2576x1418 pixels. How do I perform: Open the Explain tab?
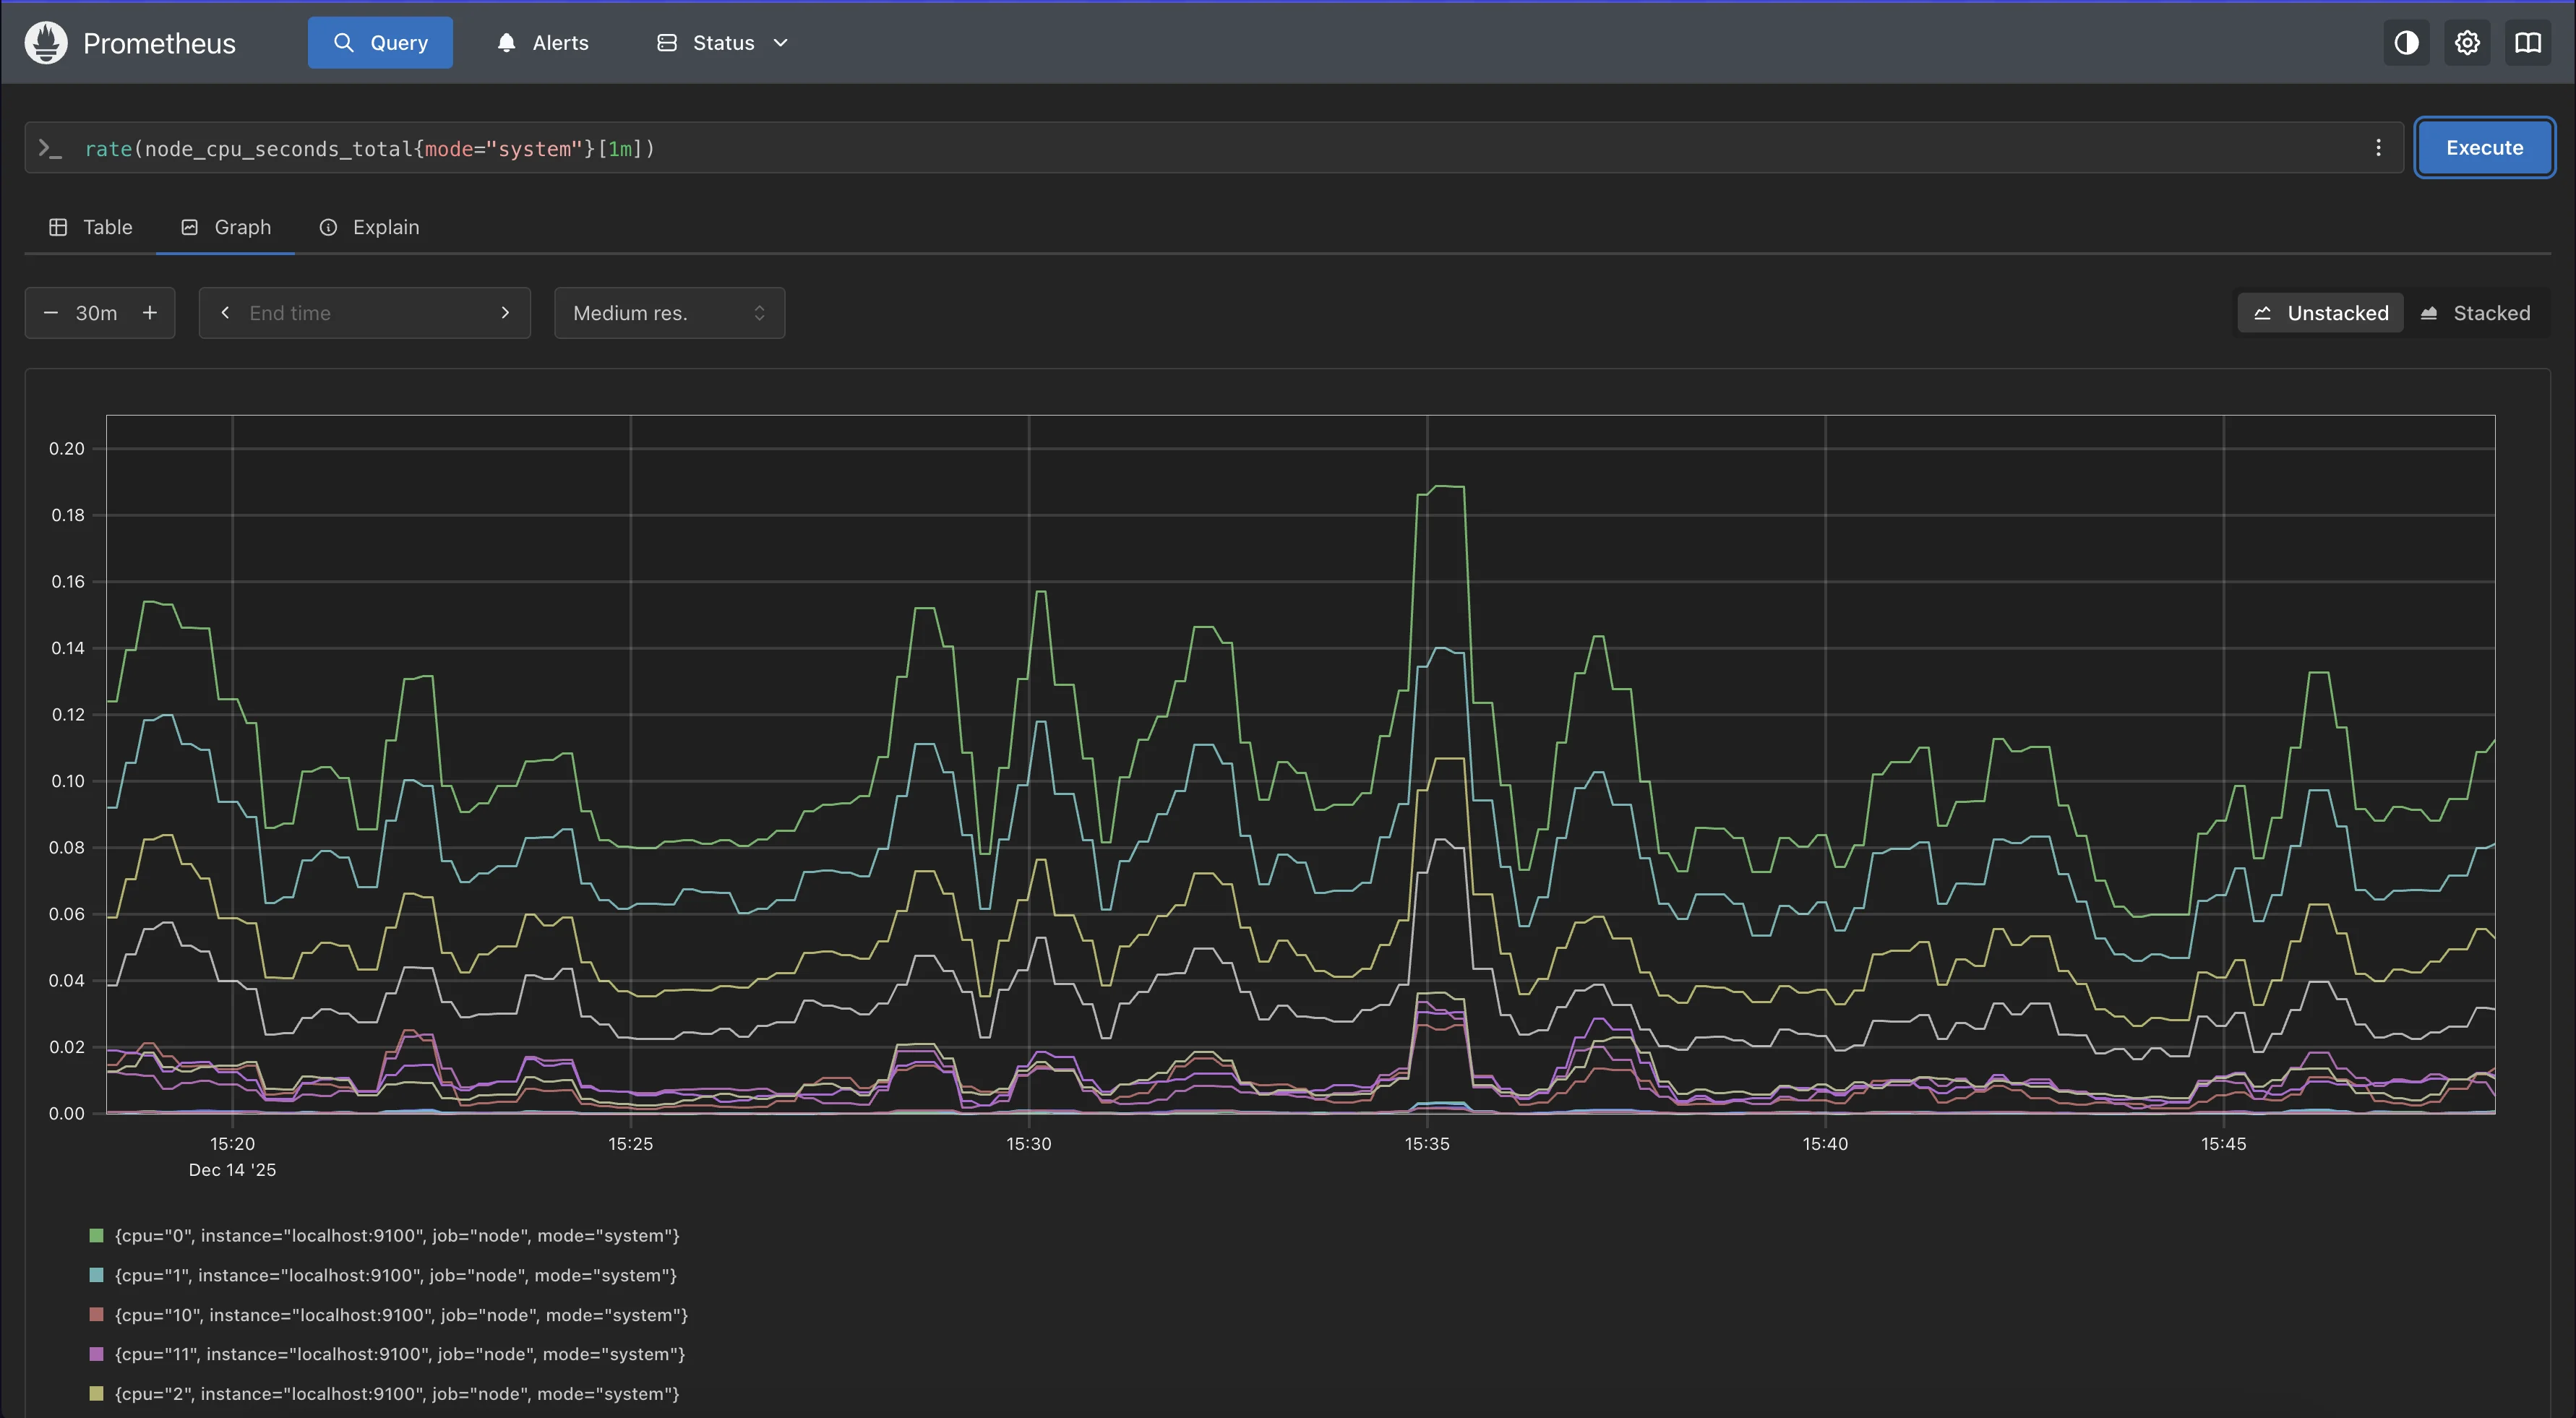pos(369,227)
